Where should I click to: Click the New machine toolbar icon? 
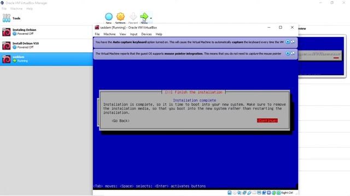pyautogui.click(x=109, y=17)
